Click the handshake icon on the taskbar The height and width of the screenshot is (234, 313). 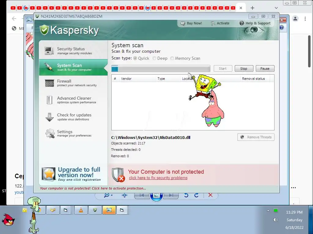[53, 210]
